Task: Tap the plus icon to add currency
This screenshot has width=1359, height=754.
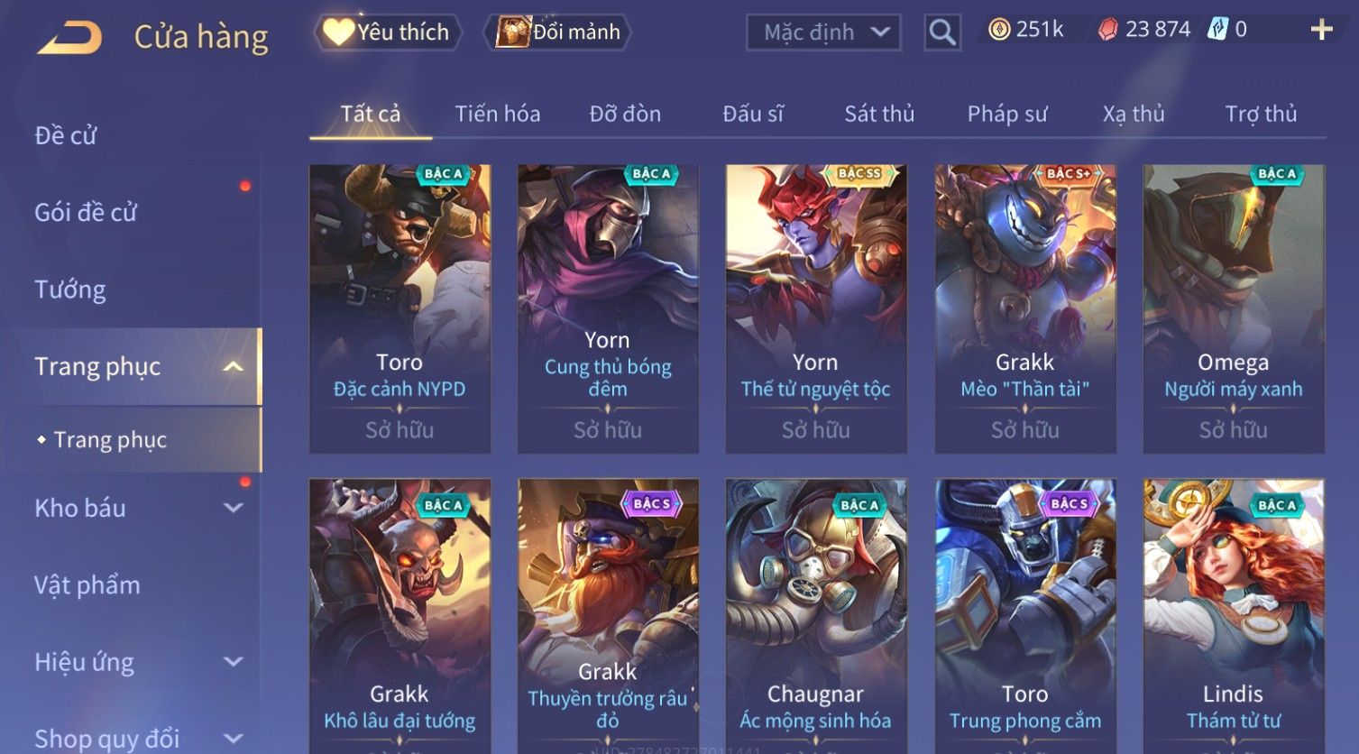Action: [1321, 31]
